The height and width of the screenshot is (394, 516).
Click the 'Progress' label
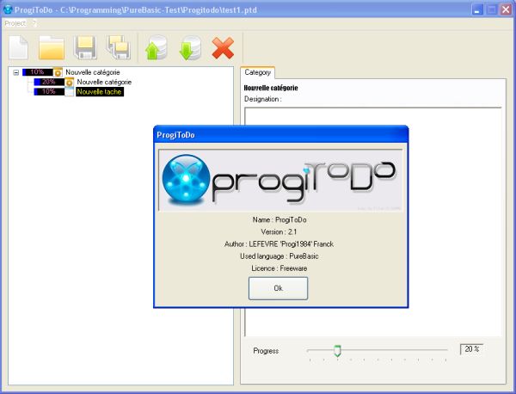(x=266, y=351)
